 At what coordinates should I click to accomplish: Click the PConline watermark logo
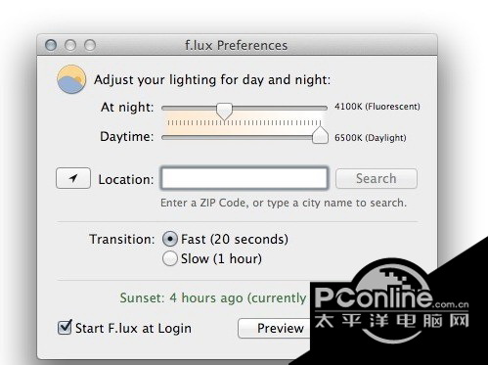391,305
